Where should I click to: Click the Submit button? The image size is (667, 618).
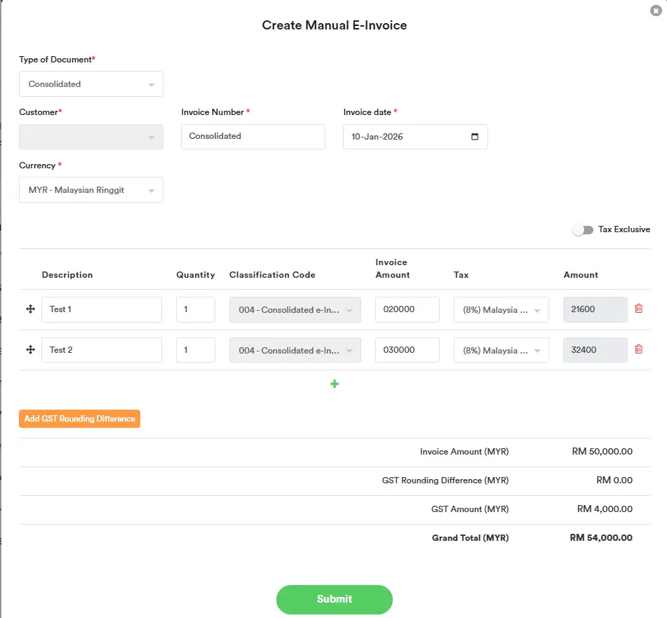coord(335,599)
